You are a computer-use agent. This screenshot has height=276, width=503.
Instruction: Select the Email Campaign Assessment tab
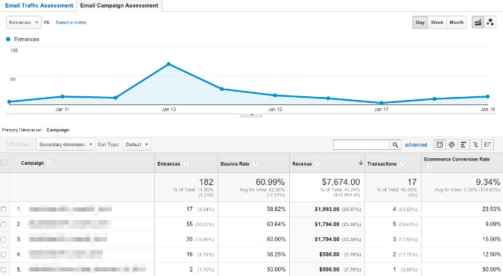point(119,5)
